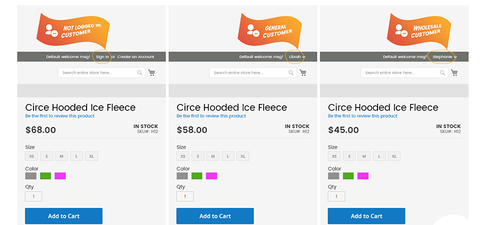Image resolution: width=487 pixels, height=225 pixels.
Task: Click search magnifier in not-logged-in panel
Action: (x=140, y=72)
